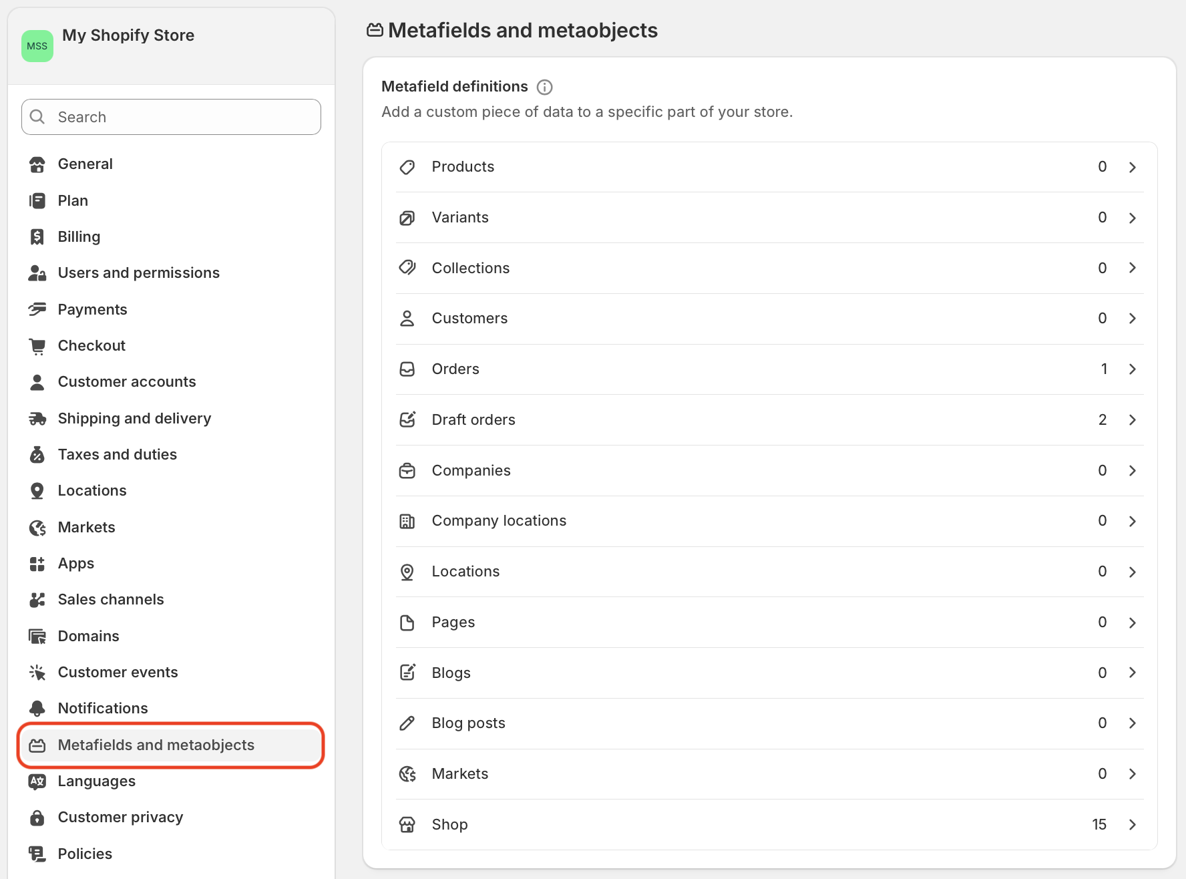This screenshot has width=1186, height=879.
Task: Expand the Orders row chevron
Action: (1133, 369)
